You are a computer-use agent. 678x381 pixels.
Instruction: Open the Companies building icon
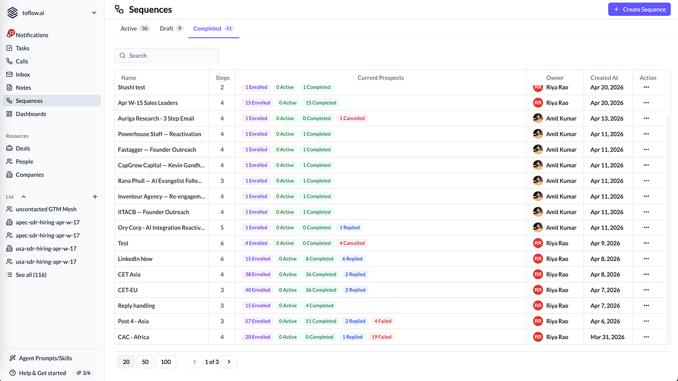tap(10, 175)
